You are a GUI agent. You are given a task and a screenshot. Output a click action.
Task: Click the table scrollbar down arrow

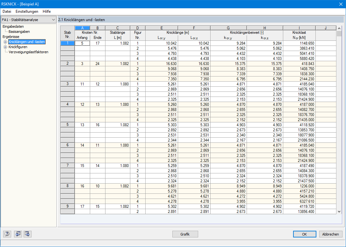point(339,211)
